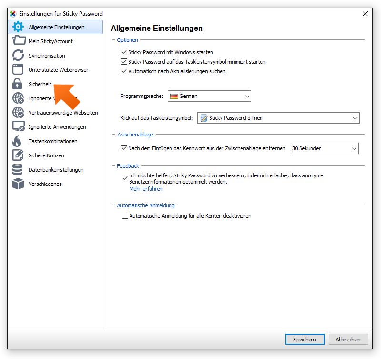Select the browser window icon for Unterstützte Webbrowser
381x359 pixels.
[18, 69]
